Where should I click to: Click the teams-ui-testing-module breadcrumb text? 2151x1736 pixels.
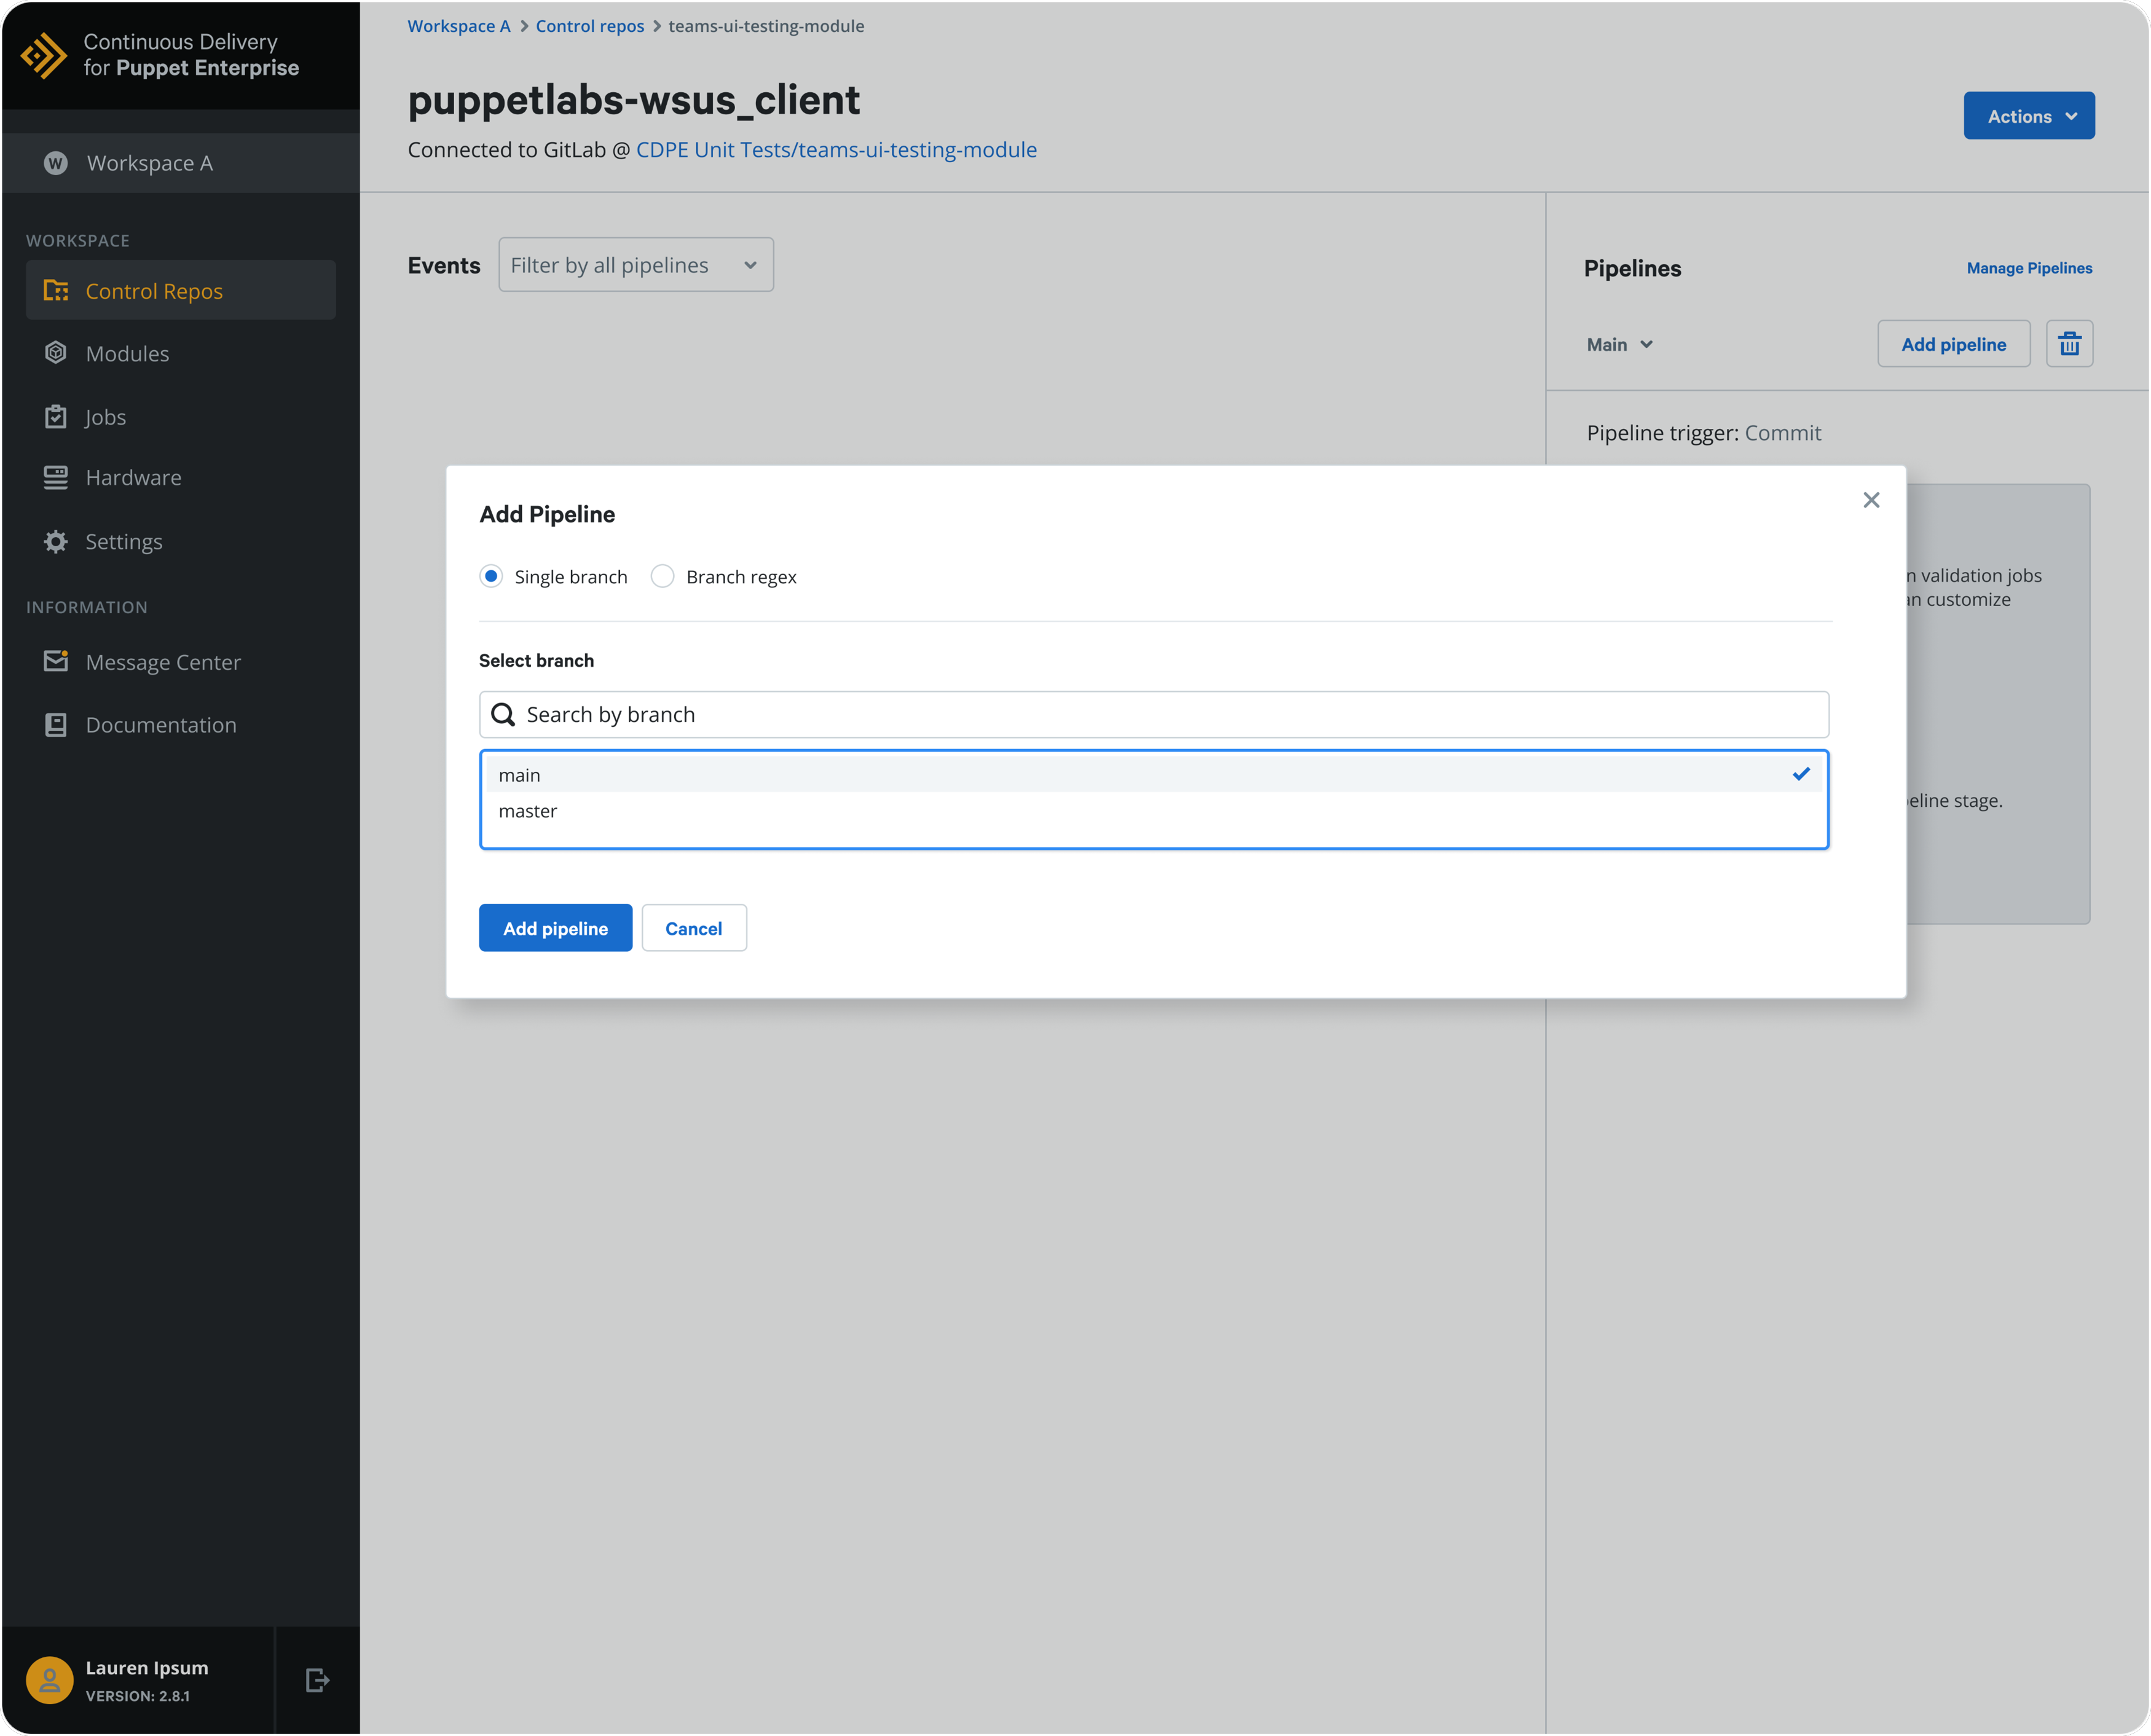tap(766, 26)
